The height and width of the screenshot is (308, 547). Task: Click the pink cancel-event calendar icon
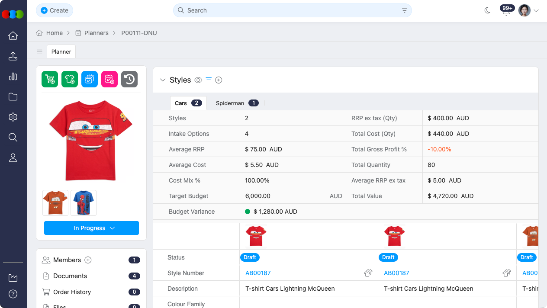pos(109,79)
